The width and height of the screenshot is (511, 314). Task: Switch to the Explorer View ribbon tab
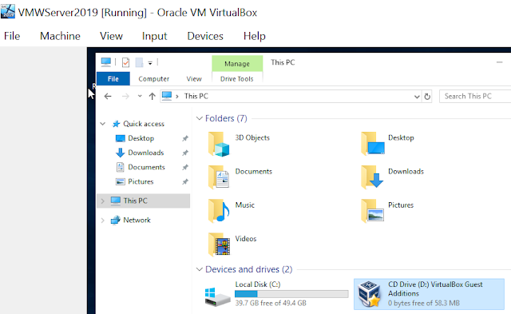194,79
